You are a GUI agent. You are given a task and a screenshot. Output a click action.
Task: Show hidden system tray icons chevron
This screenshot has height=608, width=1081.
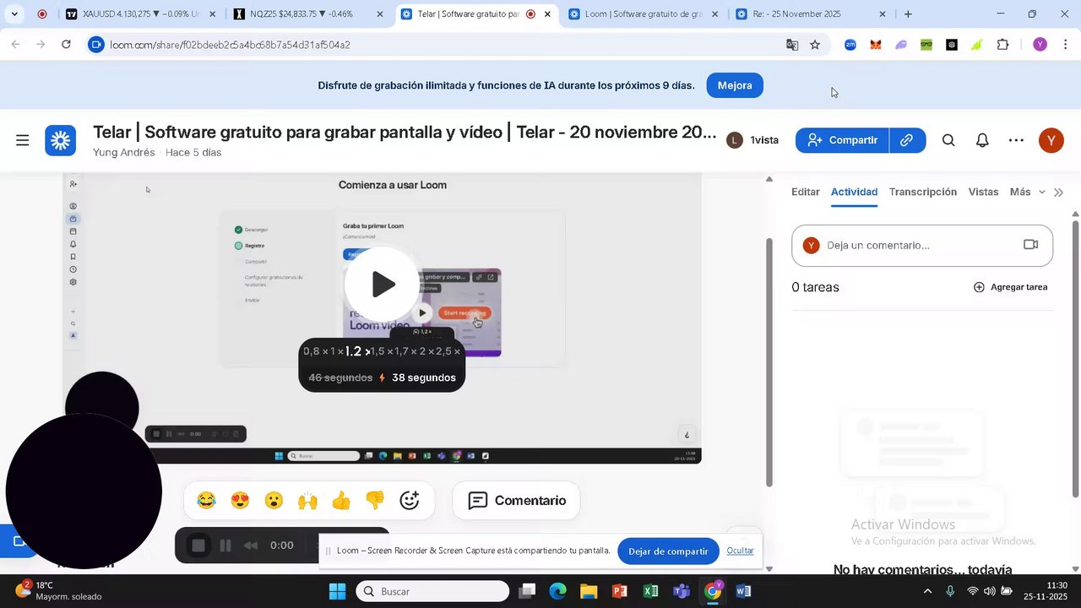click(928, 591)
